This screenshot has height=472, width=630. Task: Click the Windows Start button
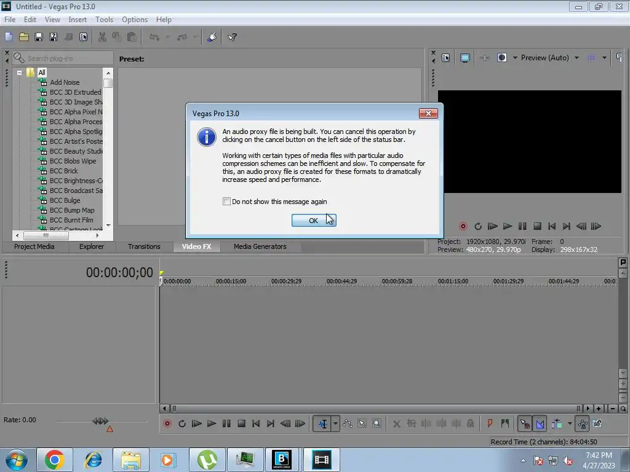(x=17, y=460)
